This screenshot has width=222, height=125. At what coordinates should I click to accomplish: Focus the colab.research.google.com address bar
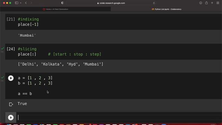111,3
